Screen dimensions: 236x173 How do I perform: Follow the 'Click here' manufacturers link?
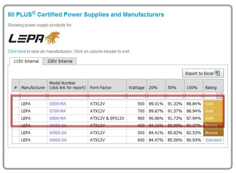[17, 52]
